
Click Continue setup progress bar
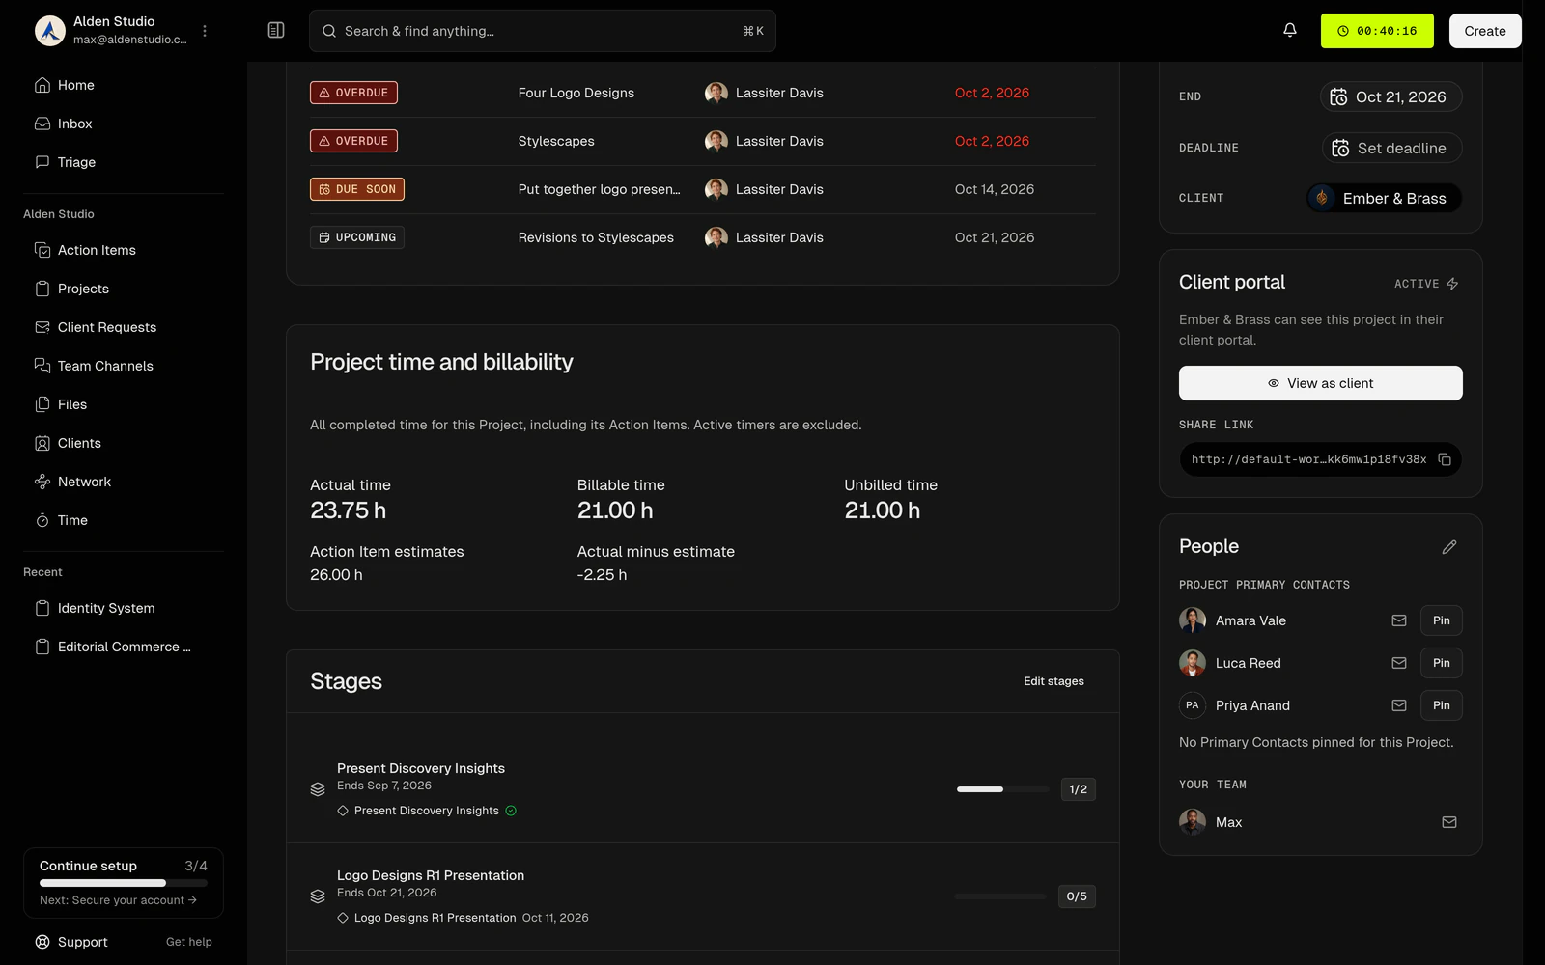click(x=124, y=883)
